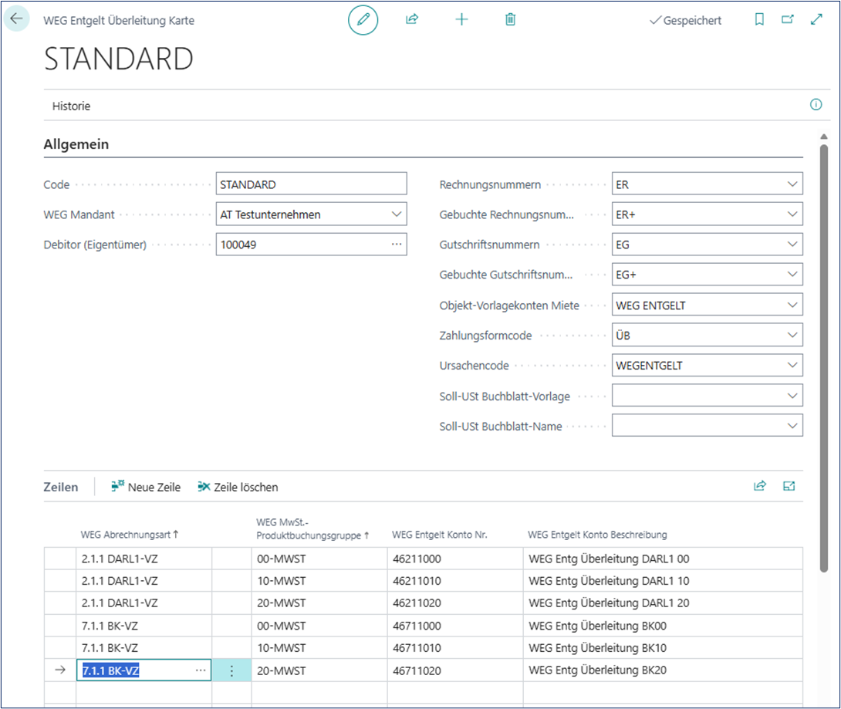Image resolution: width=841 pixels, height=709 pixels.
Task: Click the bookmark icon
Action: [x=759, y=20]
